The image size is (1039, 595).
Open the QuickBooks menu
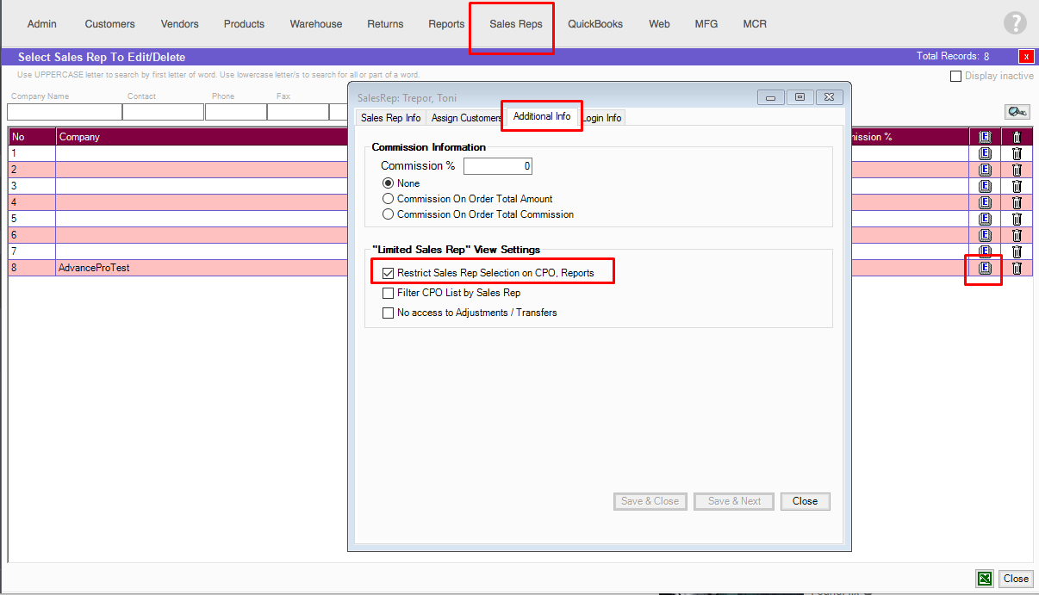click(595, 24)
